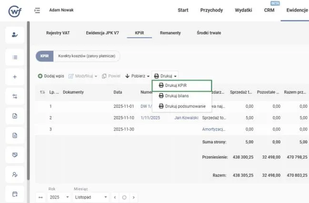Select the KPiR pill toggle
Image resolution: width=309 pixels, height=203 pixels.
(x=45, y=56)
